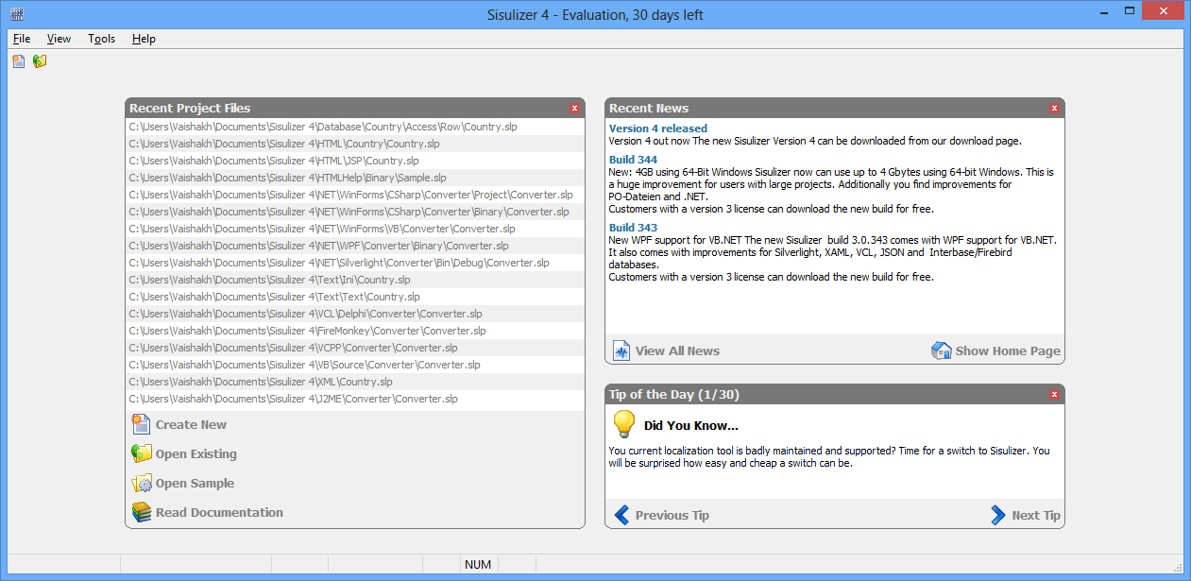Viewport: 1191px width, 581px height.
Task: Open the Build 343 news headline
Action: (x=633, y=228)
